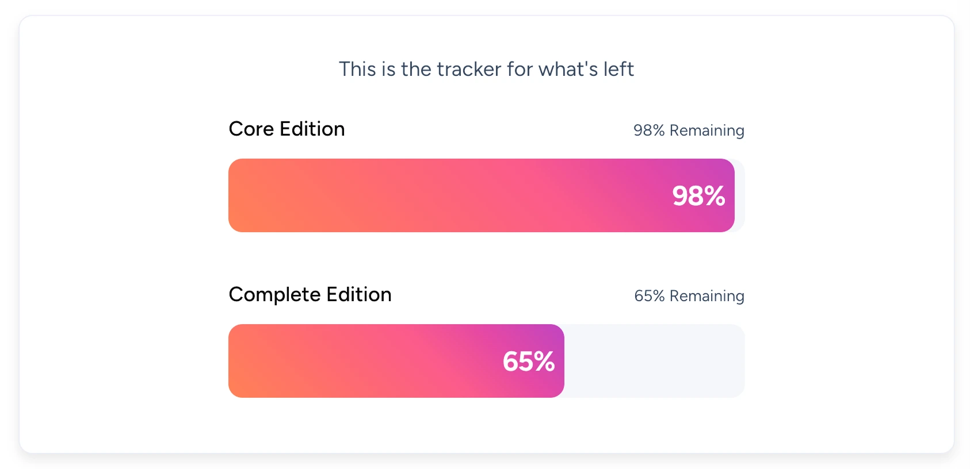Click the word 'Remaining' beside Core Edition

pos(707,130)
